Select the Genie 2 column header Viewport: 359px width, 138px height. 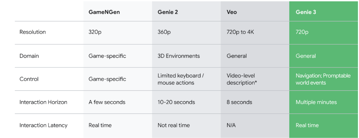click(168, 12)
